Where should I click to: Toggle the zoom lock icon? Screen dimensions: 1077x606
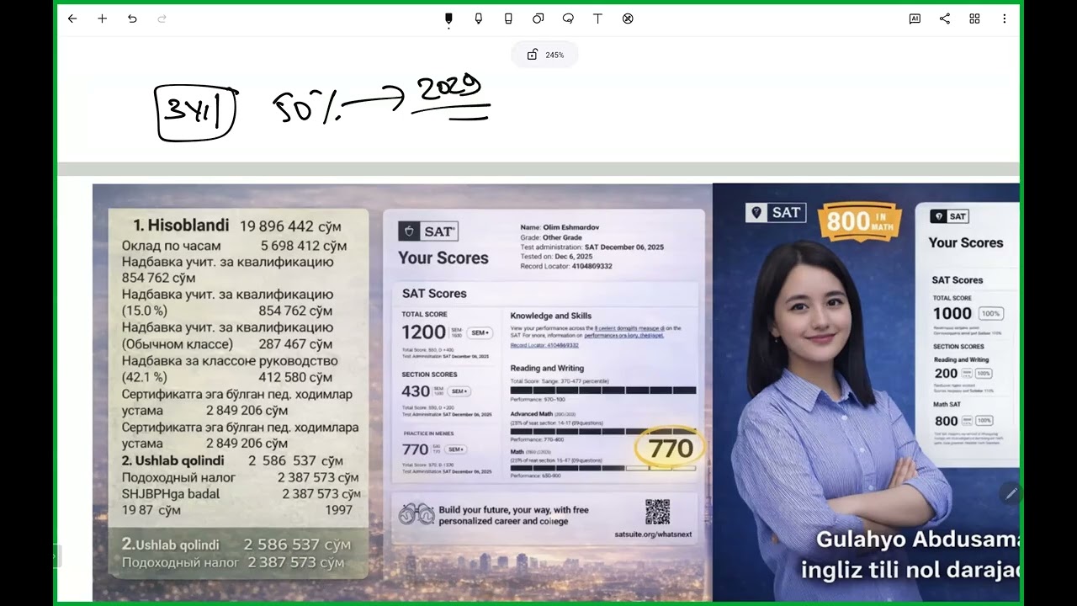[x=532, y=55]
